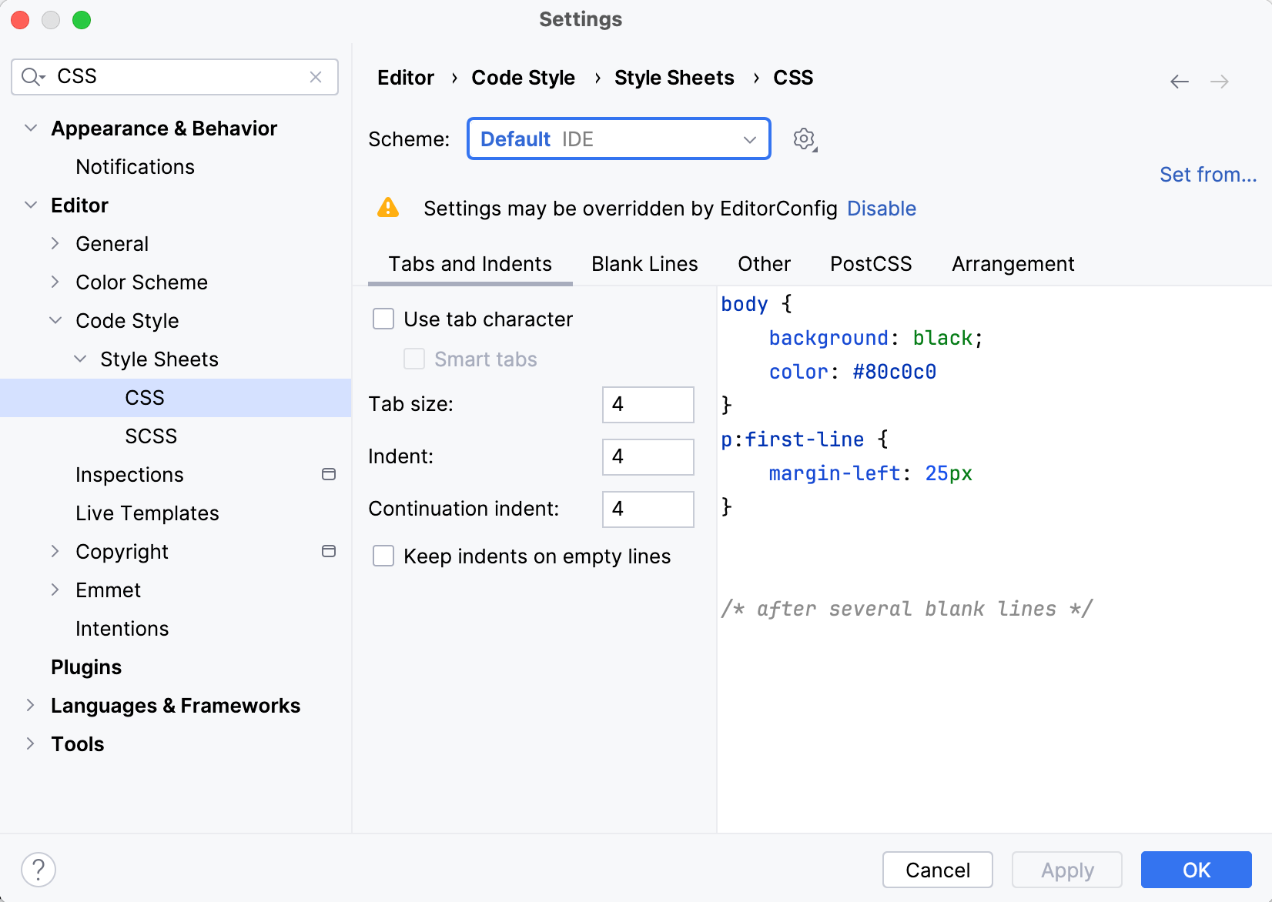Click the back navigation arrow
The height and width of the screenshot is (902, 1272).
coord(1179,81)
